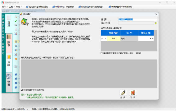Click the brown ledger book icon on 账表 tab

point(9,37)
